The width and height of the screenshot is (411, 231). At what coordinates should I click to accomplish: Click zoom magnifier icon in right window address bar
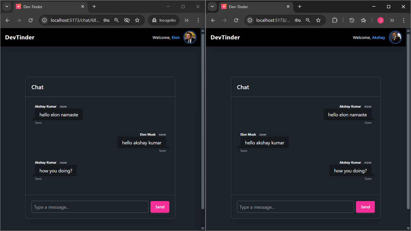[308, 20]
